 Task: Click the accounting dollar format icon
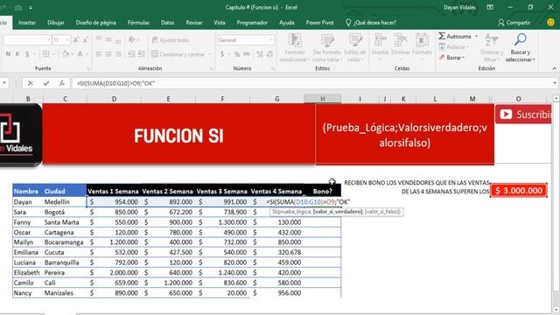click(222, 54)
